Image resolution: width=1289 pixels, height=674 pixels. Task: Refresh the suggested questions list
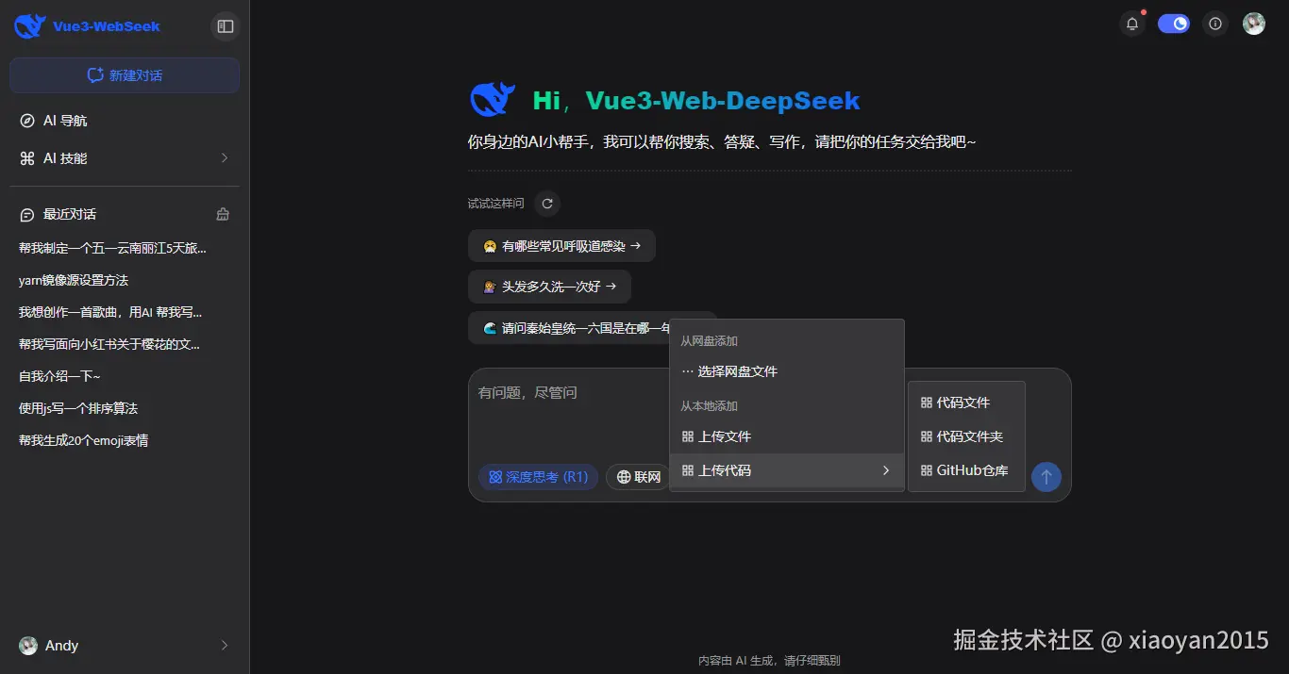coord(546,203)
